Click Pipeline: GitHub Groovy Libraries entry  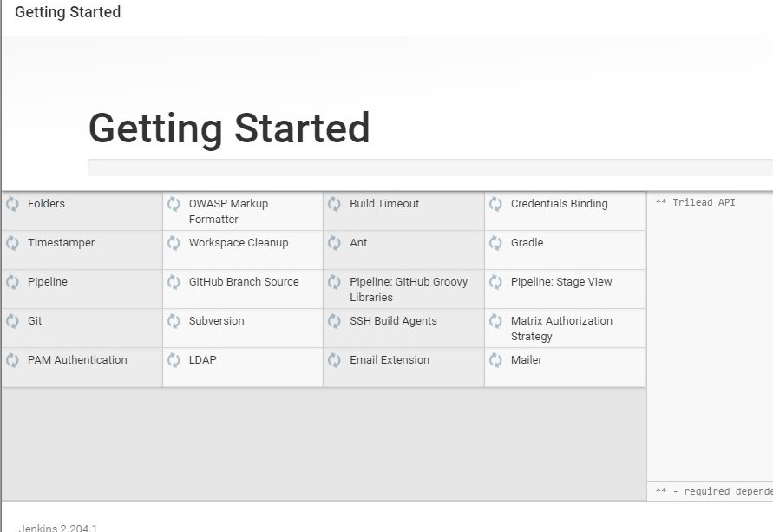[409, 289]
